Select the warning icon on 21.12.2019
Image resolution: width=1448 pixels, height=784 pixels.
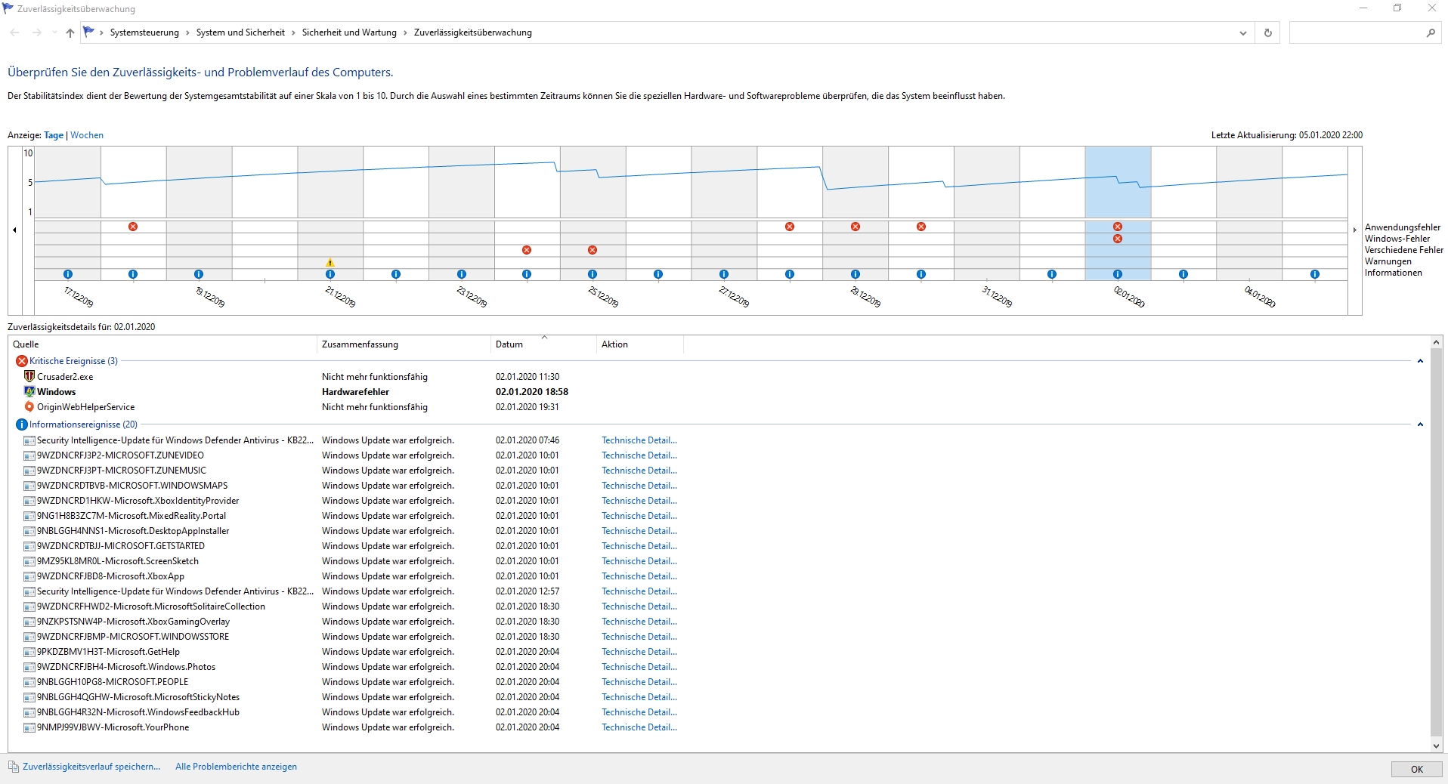330,263
